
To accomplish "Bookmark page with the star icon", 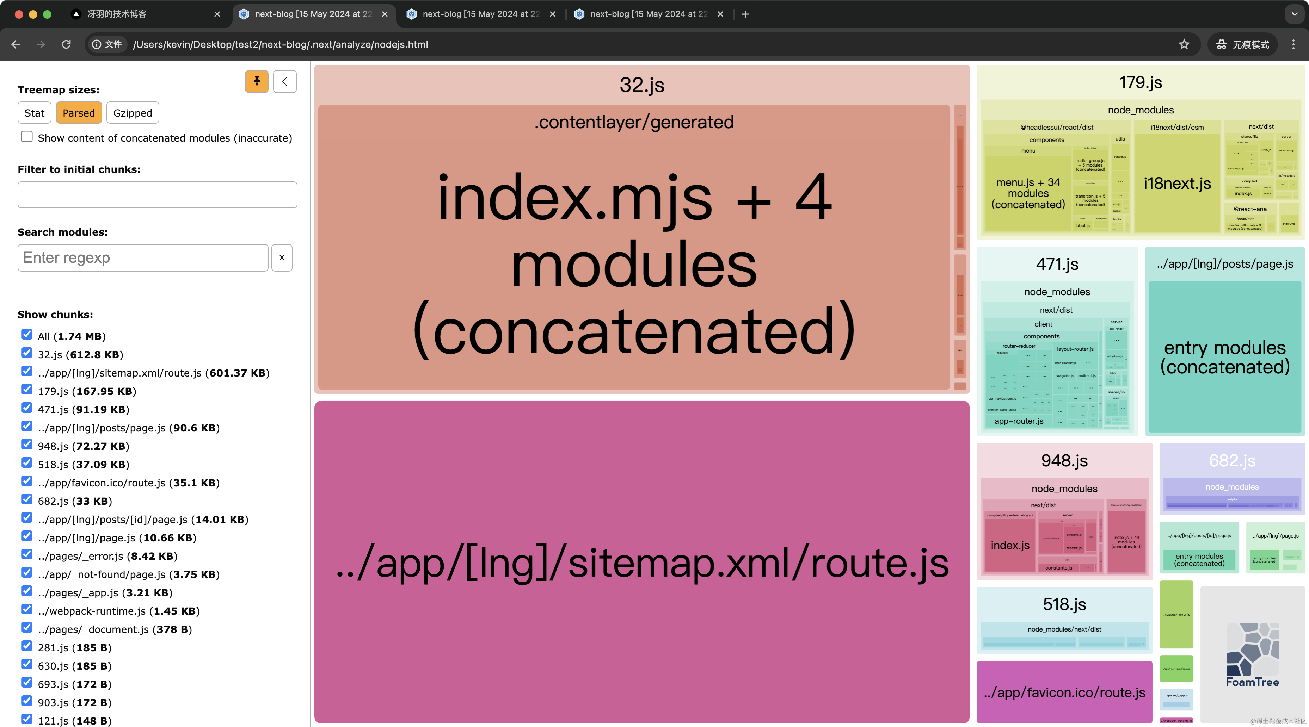I will (1184, 44).
